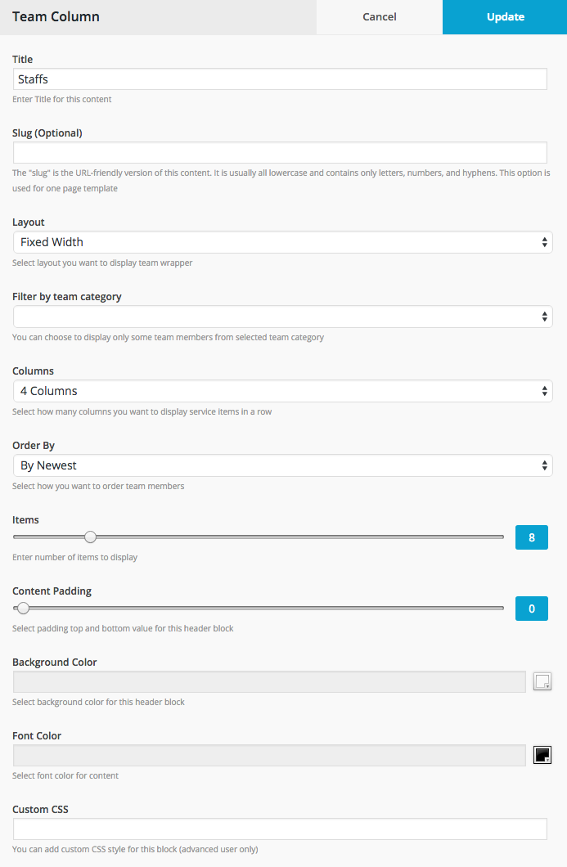Click the Background Color text field
567x867 pixels.
pos(269,682)
